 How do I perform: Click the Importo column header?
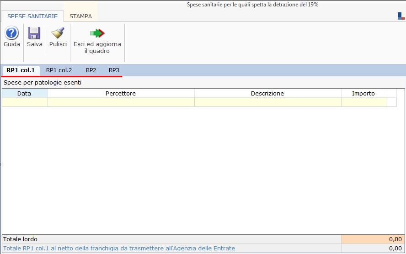(x=363, y=94)
